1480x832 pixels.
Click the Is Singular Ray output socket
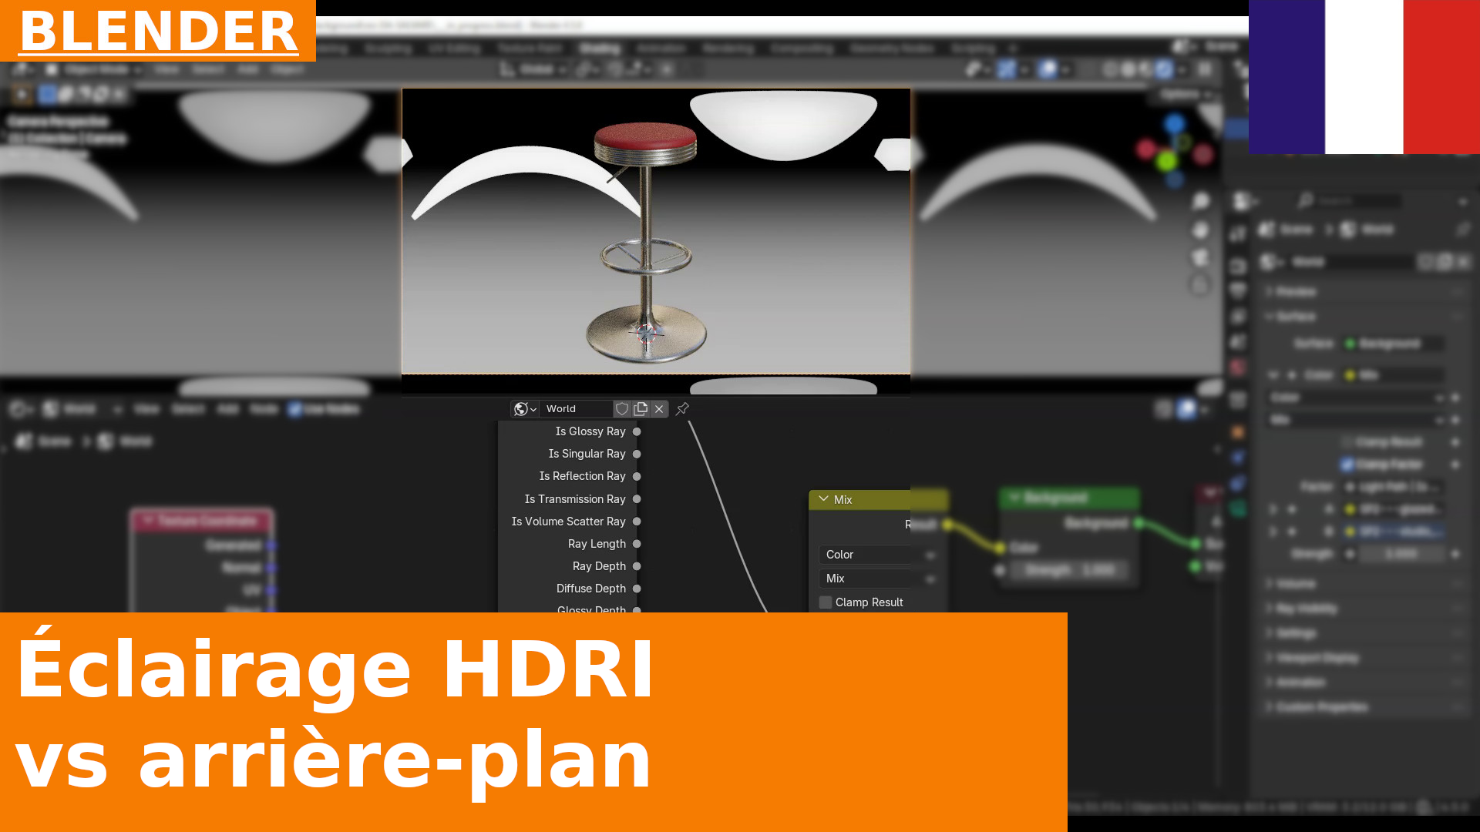click(637, 454)
